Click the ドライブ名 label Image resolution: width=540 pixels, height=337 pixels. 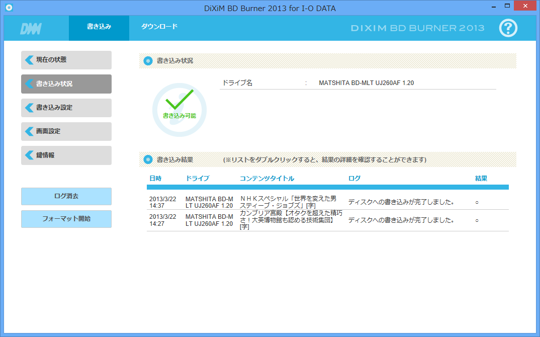click(x=237, y=83)
